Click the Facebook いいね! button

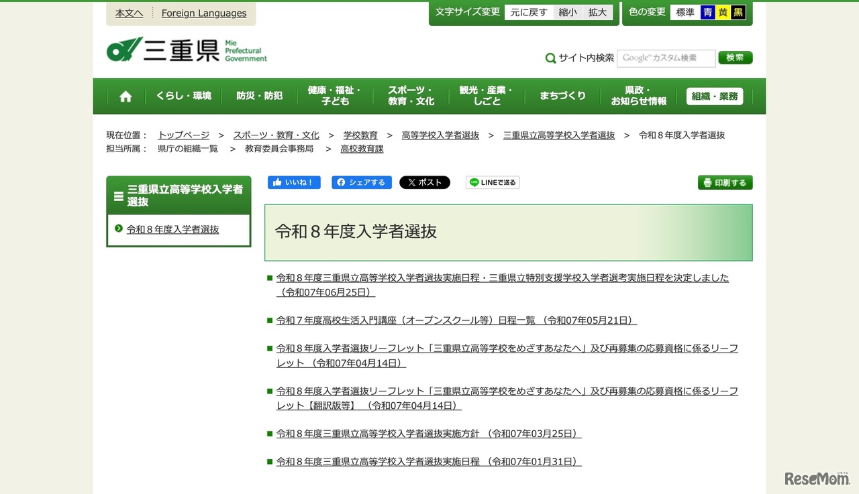point(294,182)
